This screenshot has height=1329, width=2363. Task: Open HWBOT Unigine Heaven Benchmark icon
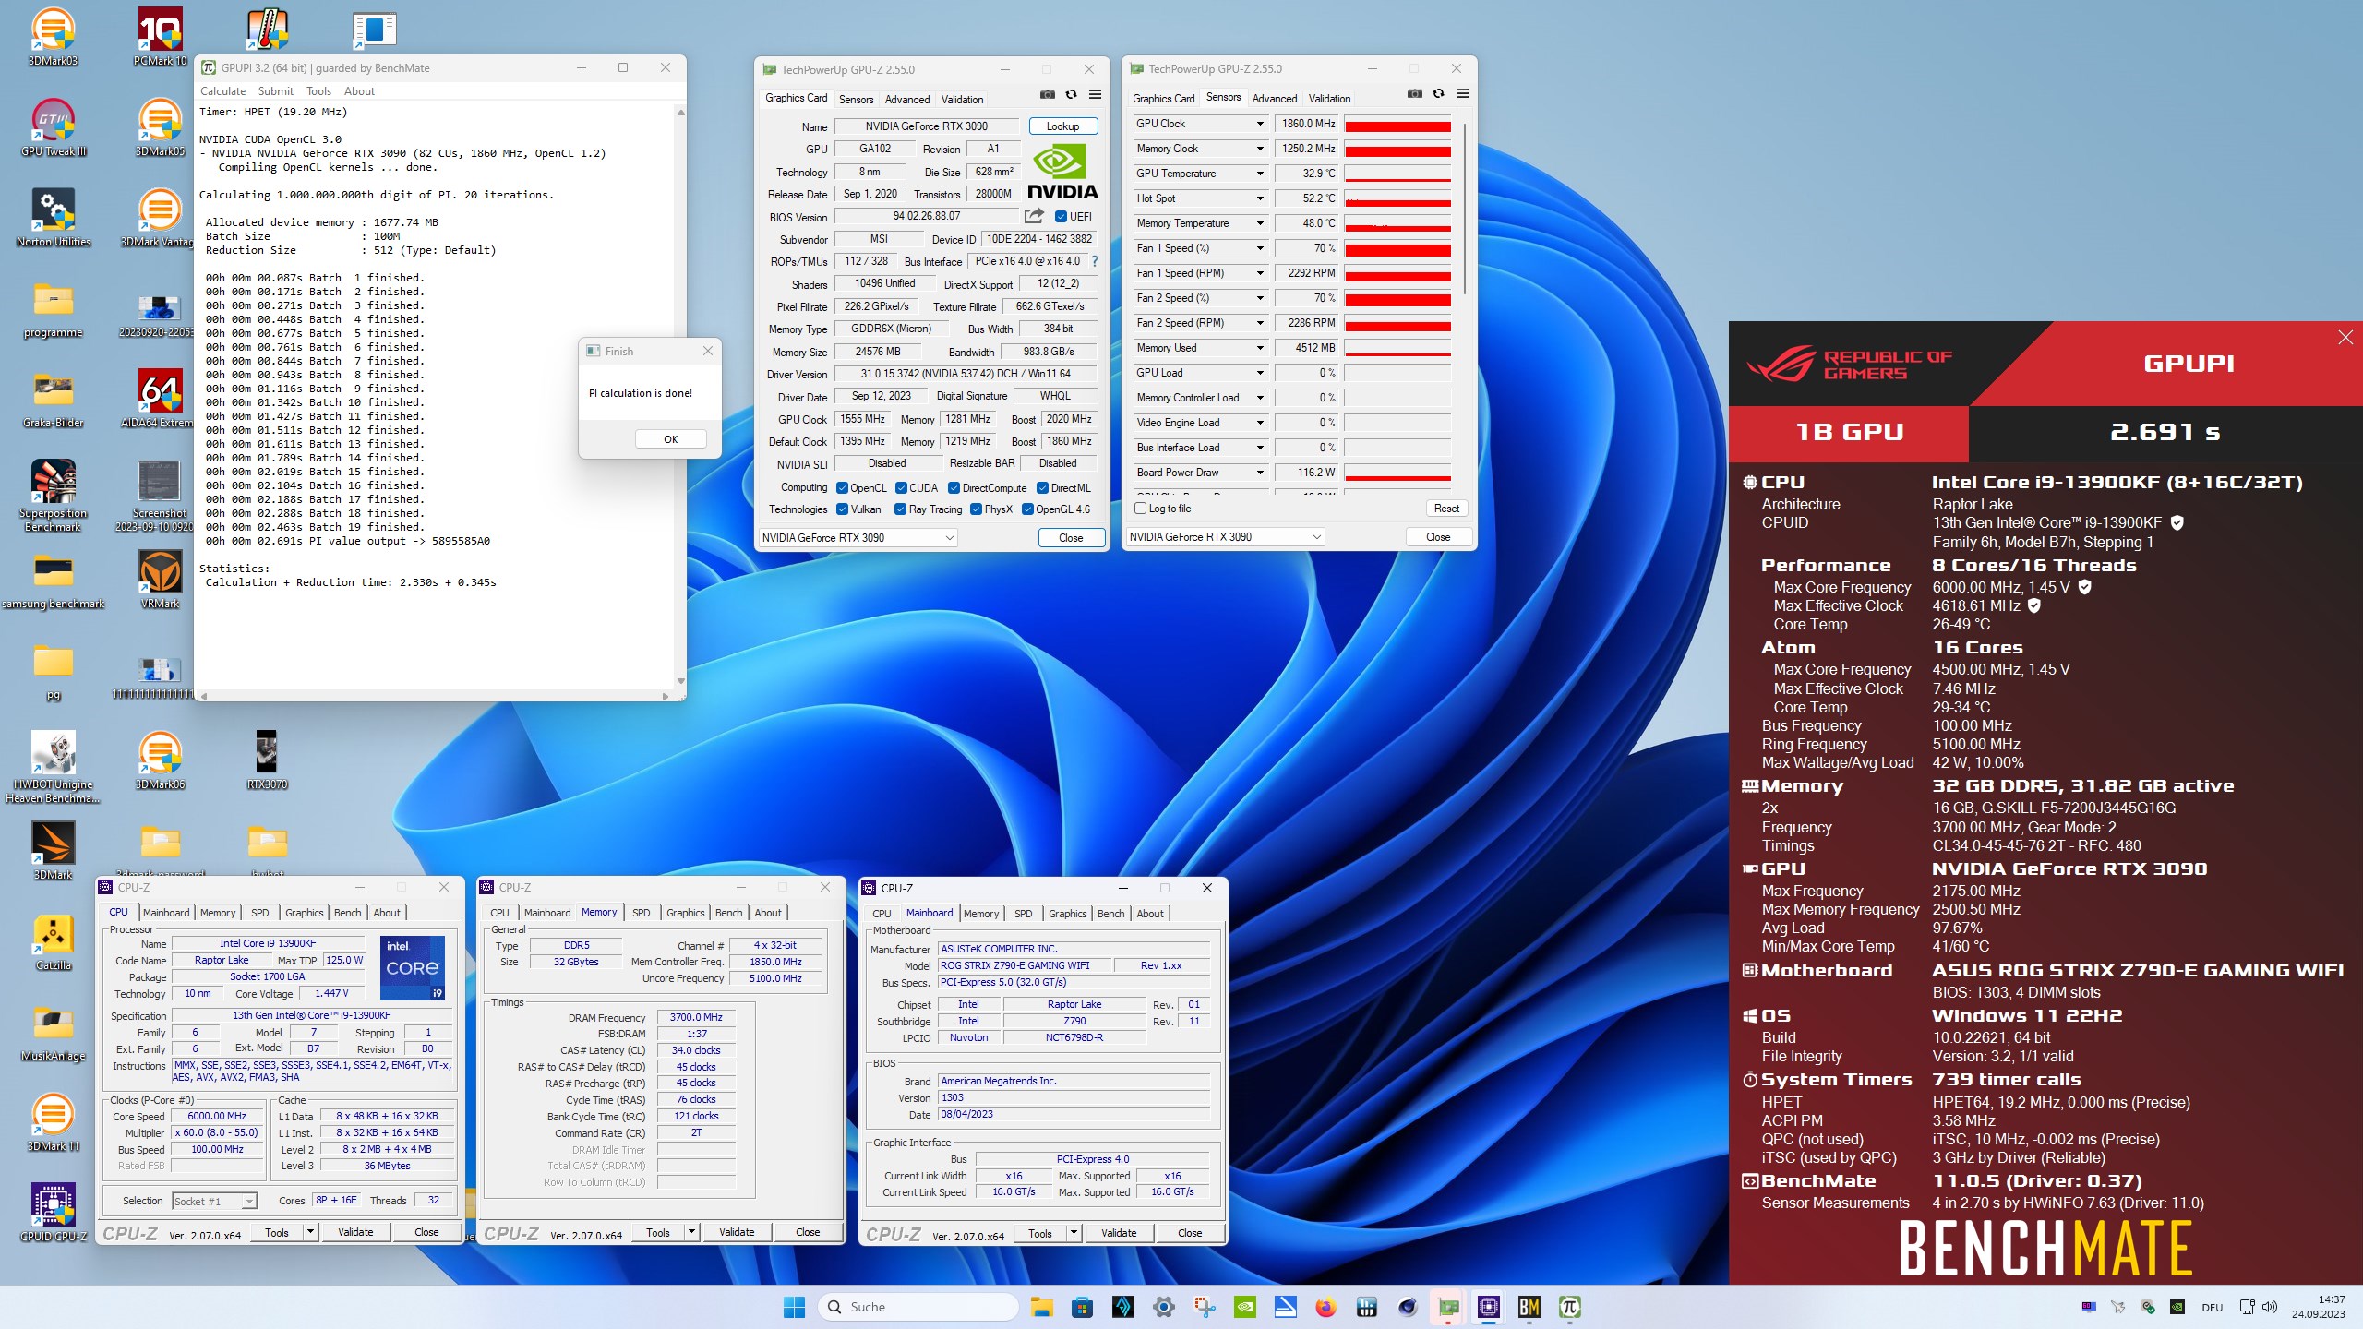coord(54,767)
